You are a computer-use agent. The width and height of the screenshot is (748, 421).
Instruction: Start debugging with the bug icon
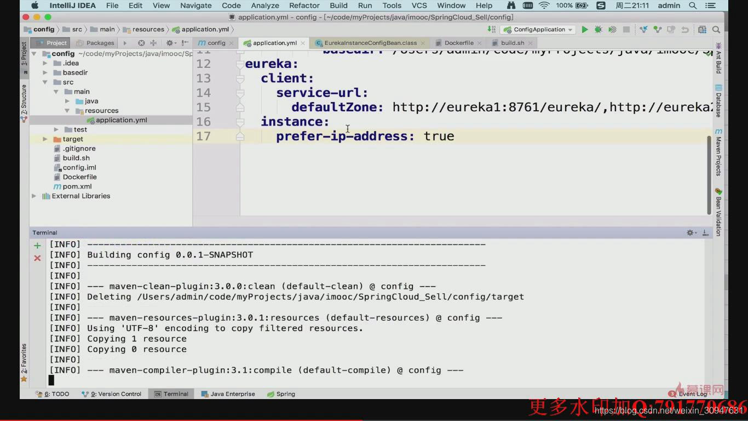point(599,30)
